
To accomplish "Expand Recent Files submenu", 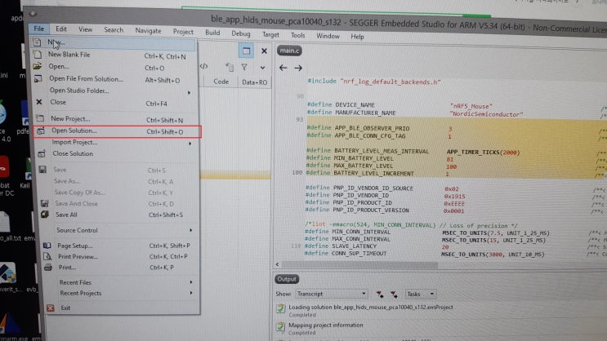I will pos(122,282).
